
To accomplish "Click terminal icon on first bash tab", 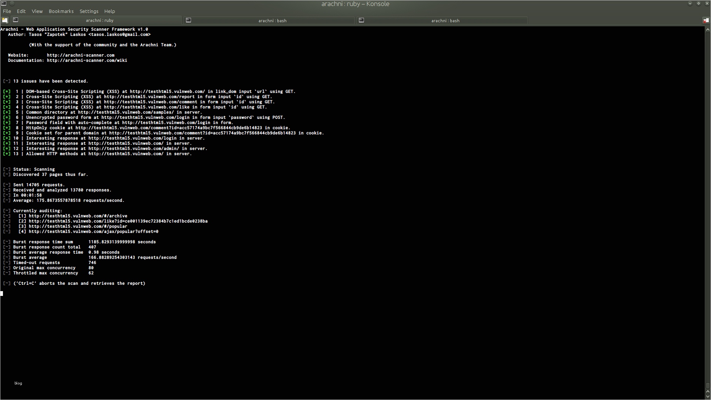I will (x=188, y=20).
